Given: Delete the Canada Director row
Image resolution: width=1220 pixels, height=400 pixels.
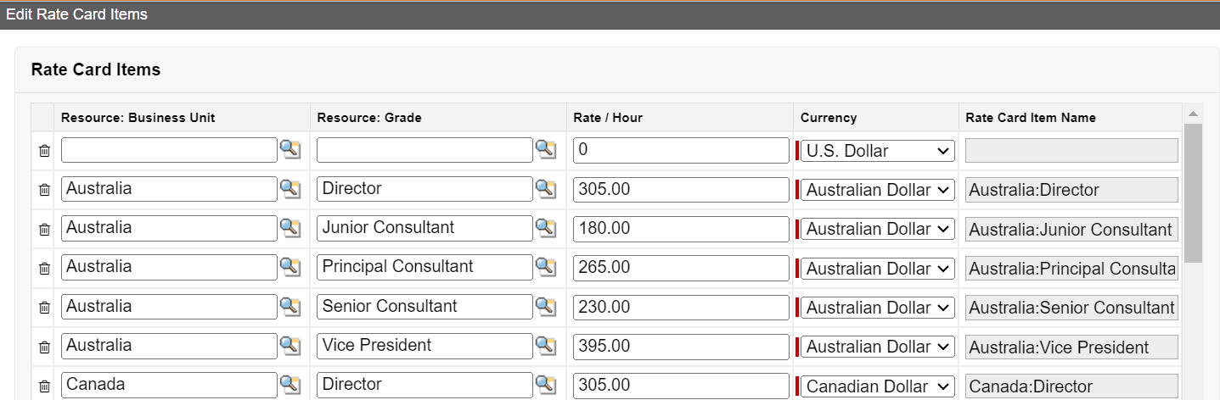Looking at the screenshot, I should tap(45, 386).
